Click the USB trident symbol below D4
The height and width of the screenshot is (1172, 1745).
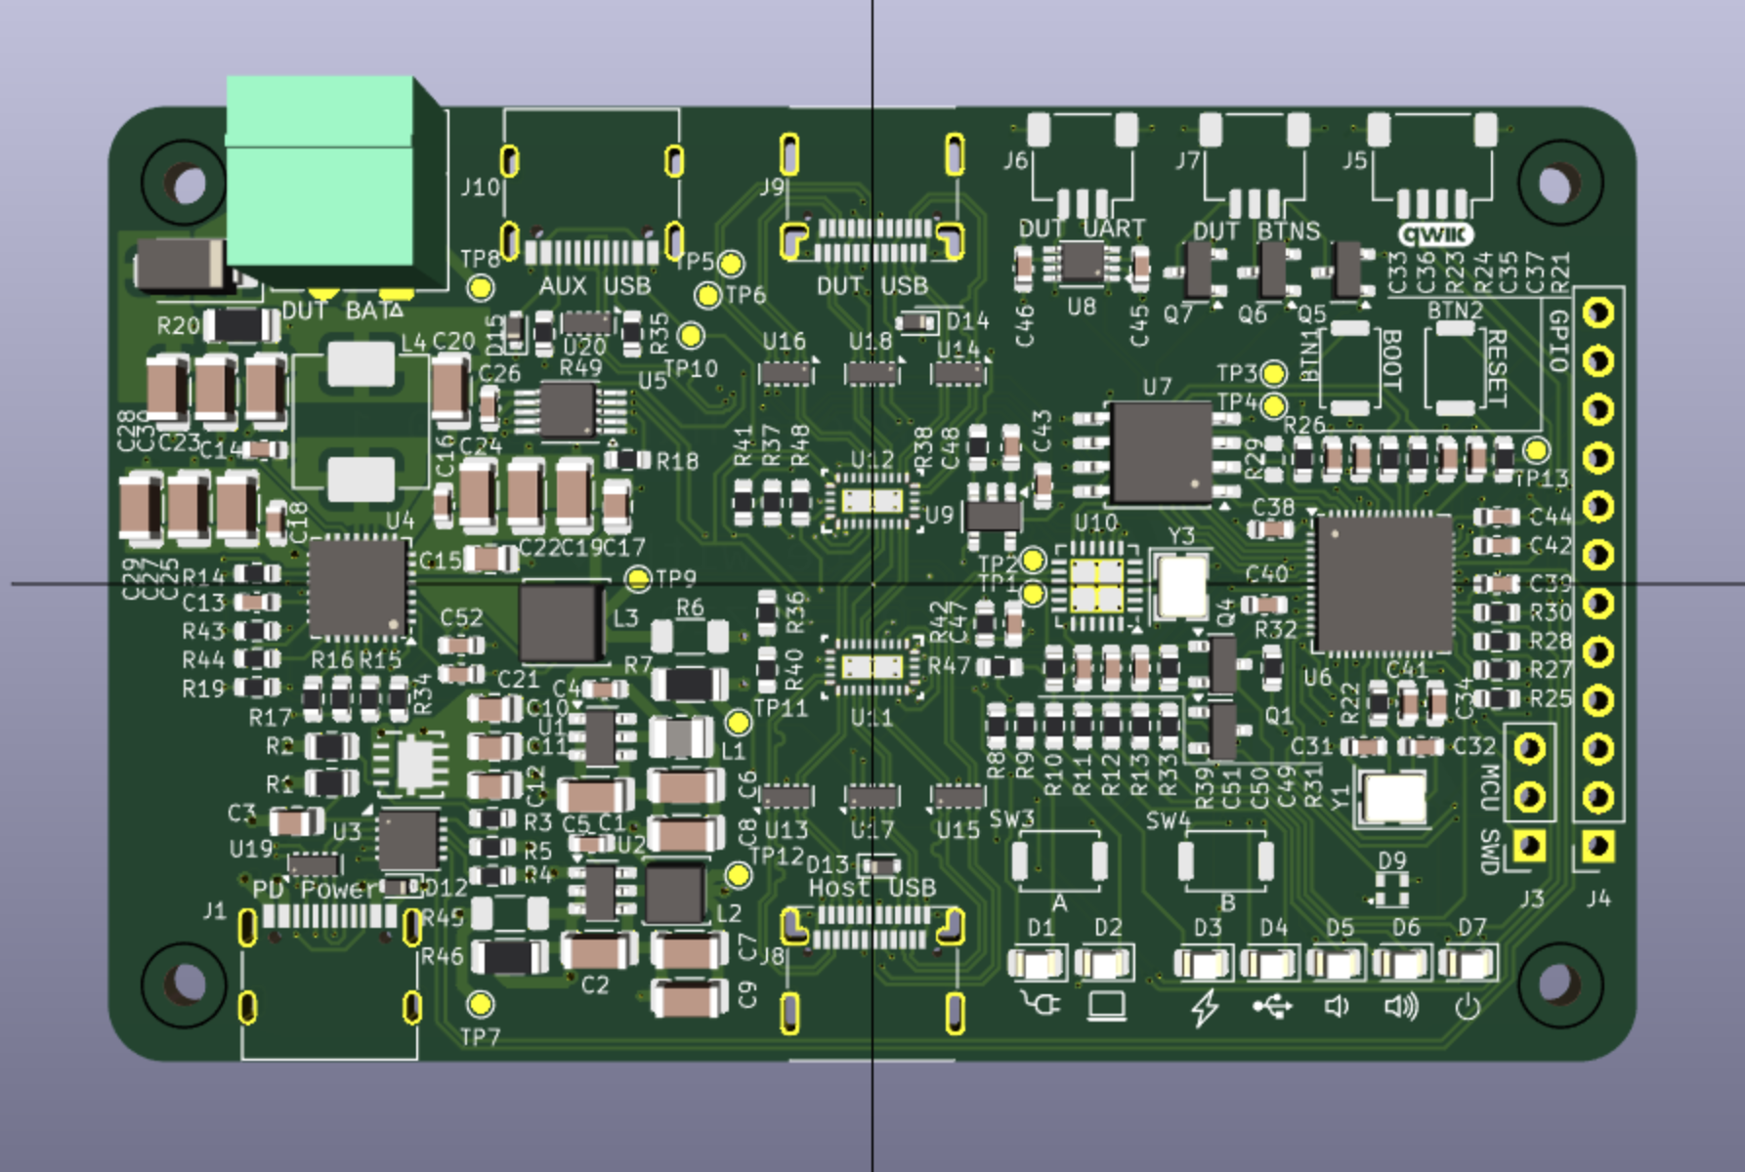click(1273, 1005)
